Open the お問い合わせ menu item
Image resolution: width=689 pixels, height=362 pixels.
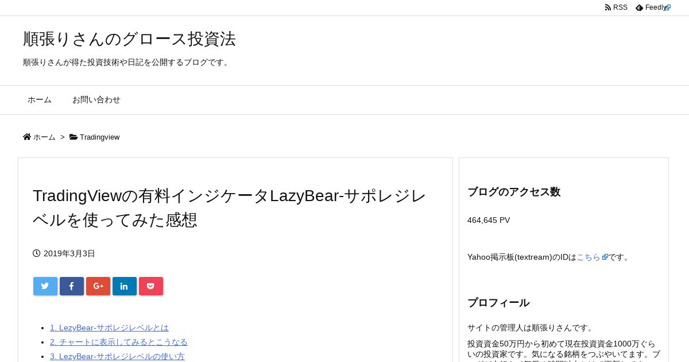click(96, 100)
